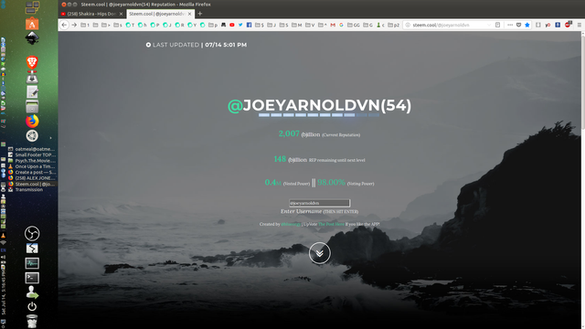Open the Google bookmark icon

pos(341,25)
